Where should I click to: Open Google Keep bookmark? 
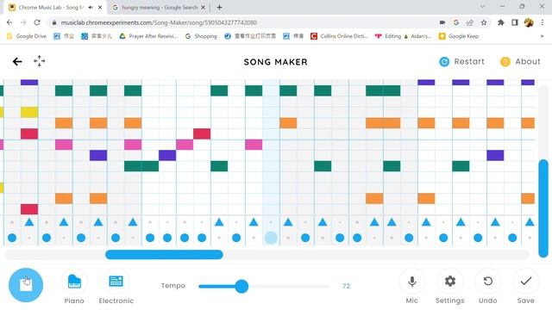pyautogui.click(x=459, y=36)
